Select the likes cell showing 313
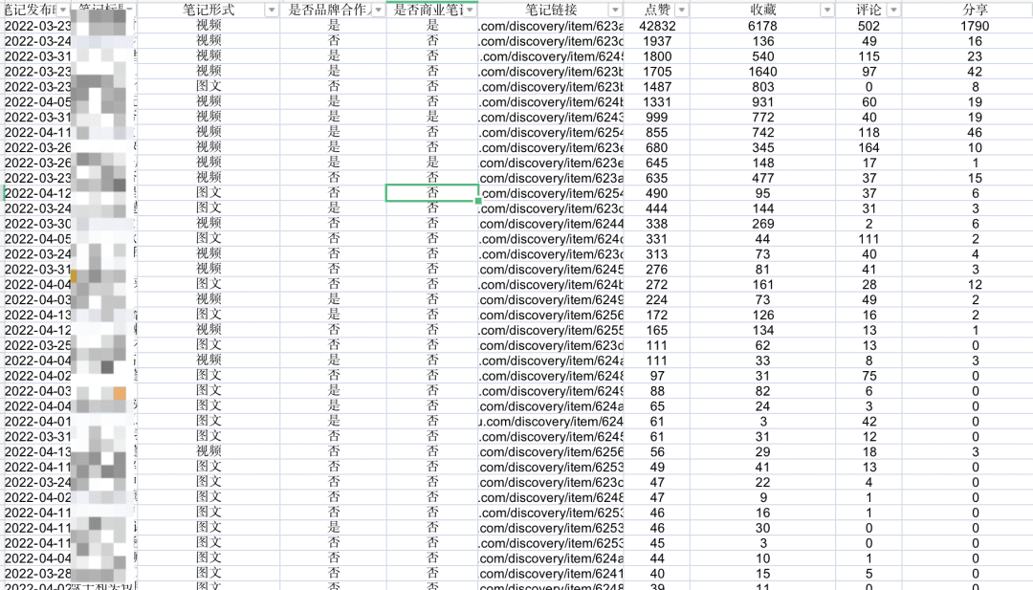This screenshot has height=590, width=1033. coord(657,253)
